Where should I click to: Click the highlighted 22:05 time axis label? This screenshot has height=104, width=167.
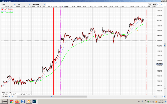pyautogui.click(x=66, y=7)
